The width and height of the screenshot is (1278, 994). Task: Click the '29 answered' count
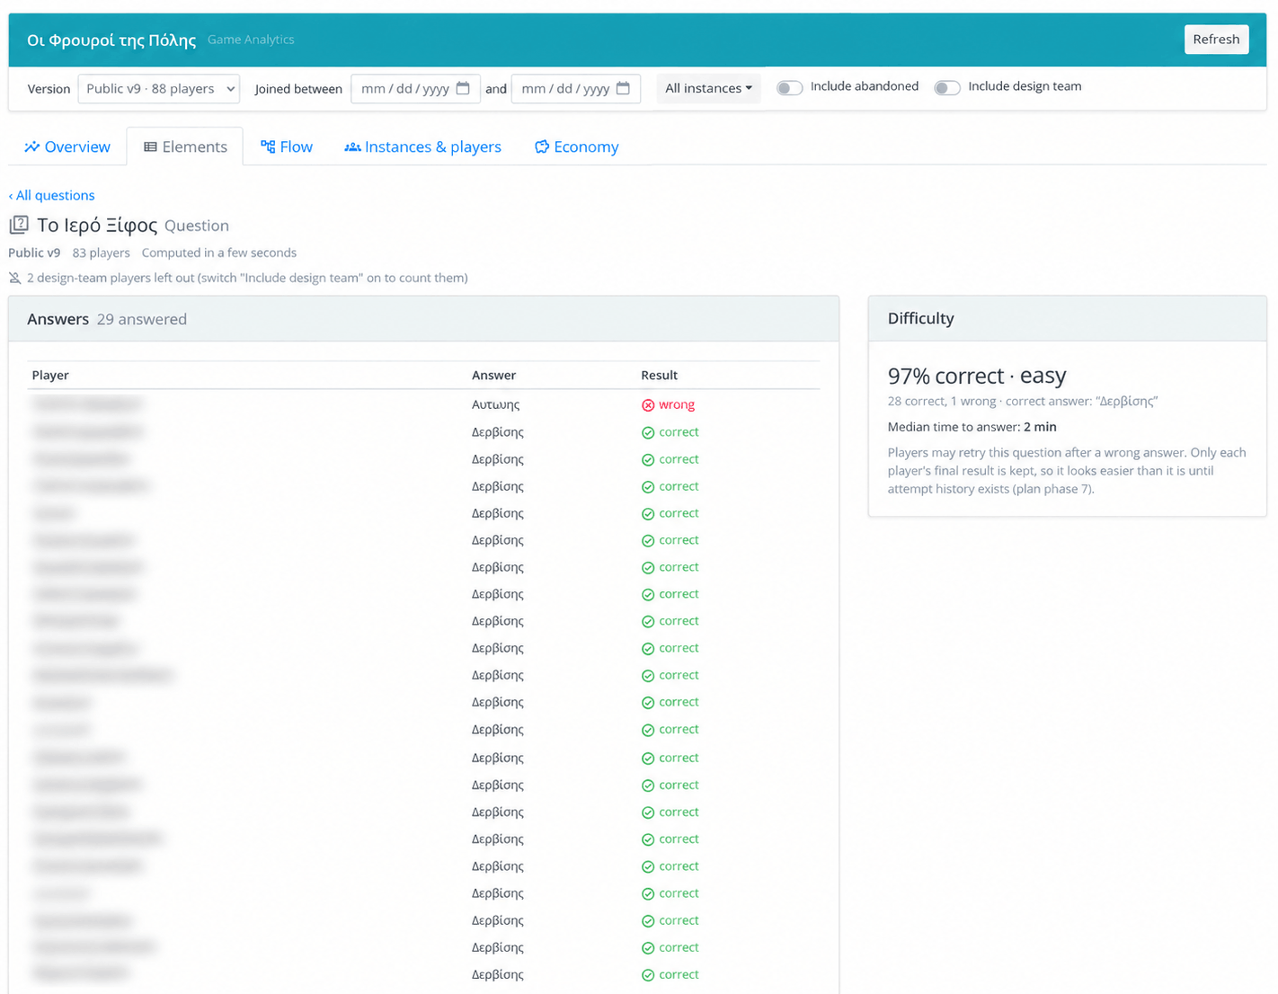pyautogui.click(x=142, y=319)
